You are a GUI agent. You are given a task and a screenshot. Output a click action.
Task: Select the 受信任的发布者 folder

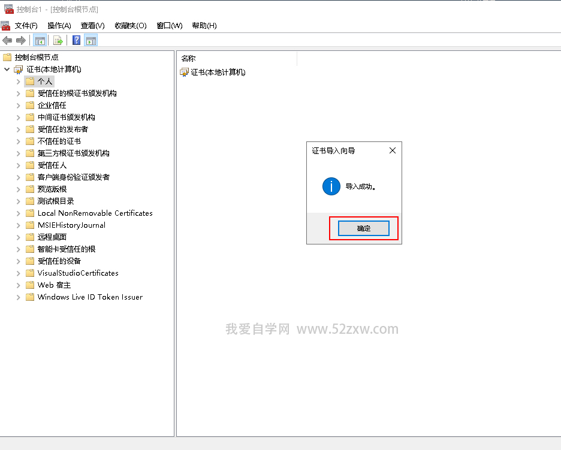click(62, 129)
